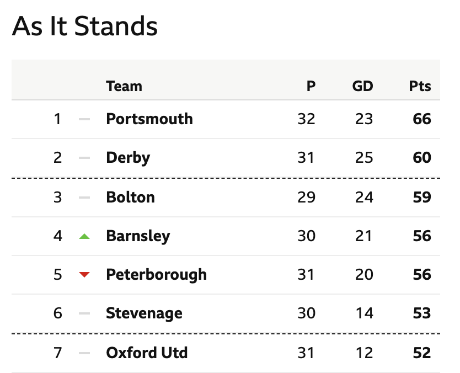
Task: Click the Team column header
Action: 124,86
